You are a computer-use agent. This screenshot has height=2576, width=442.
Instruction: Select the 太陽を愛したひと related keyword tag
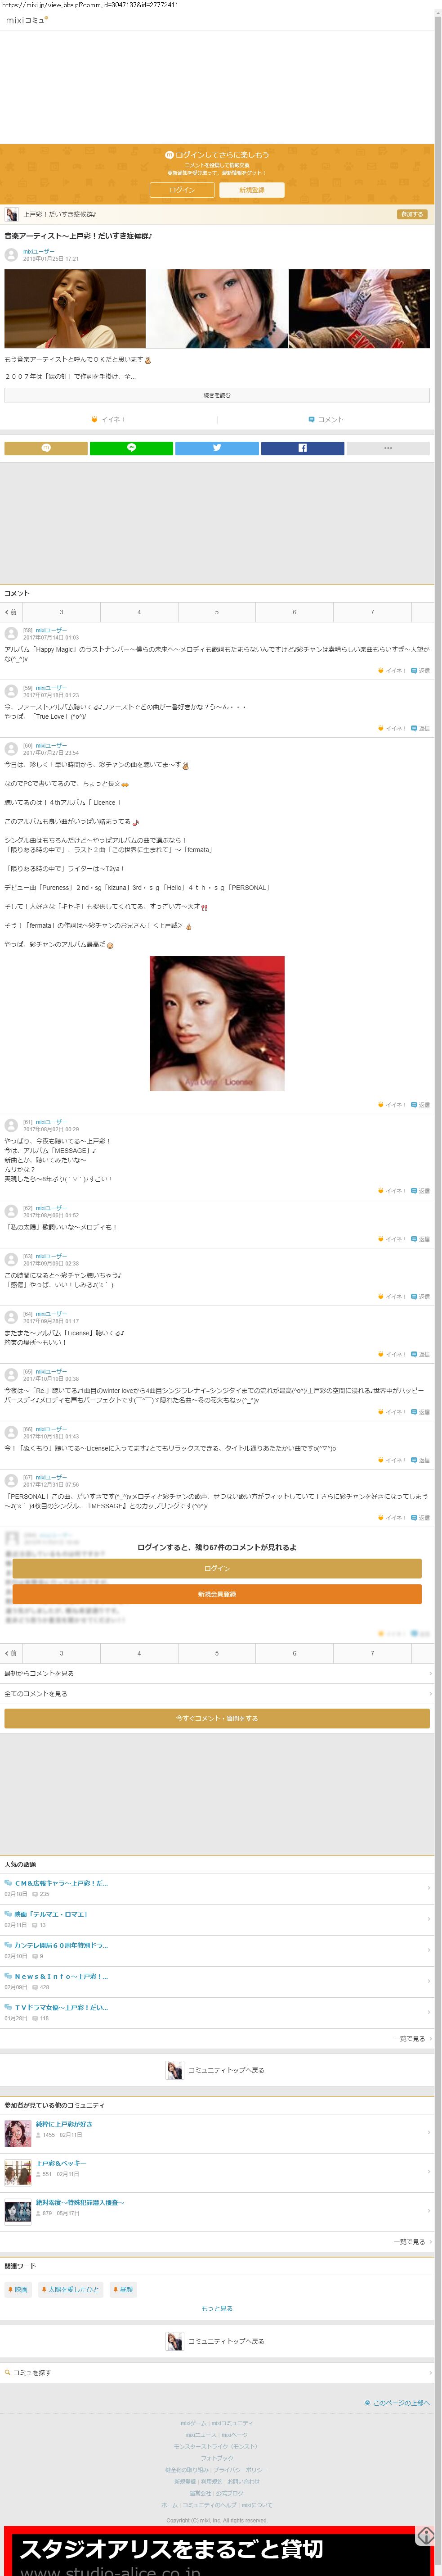point(71,2289)
